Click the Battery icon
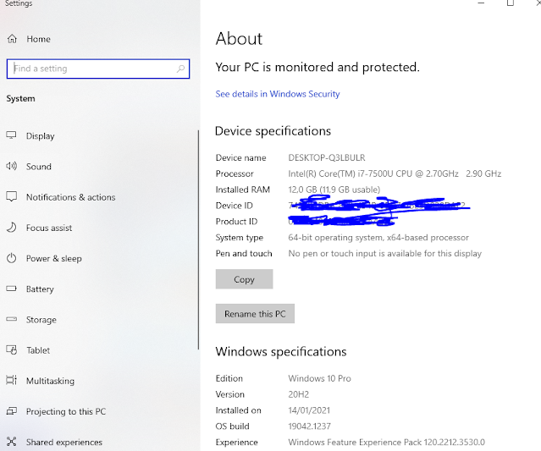541x451 pixels. [11, 289]
